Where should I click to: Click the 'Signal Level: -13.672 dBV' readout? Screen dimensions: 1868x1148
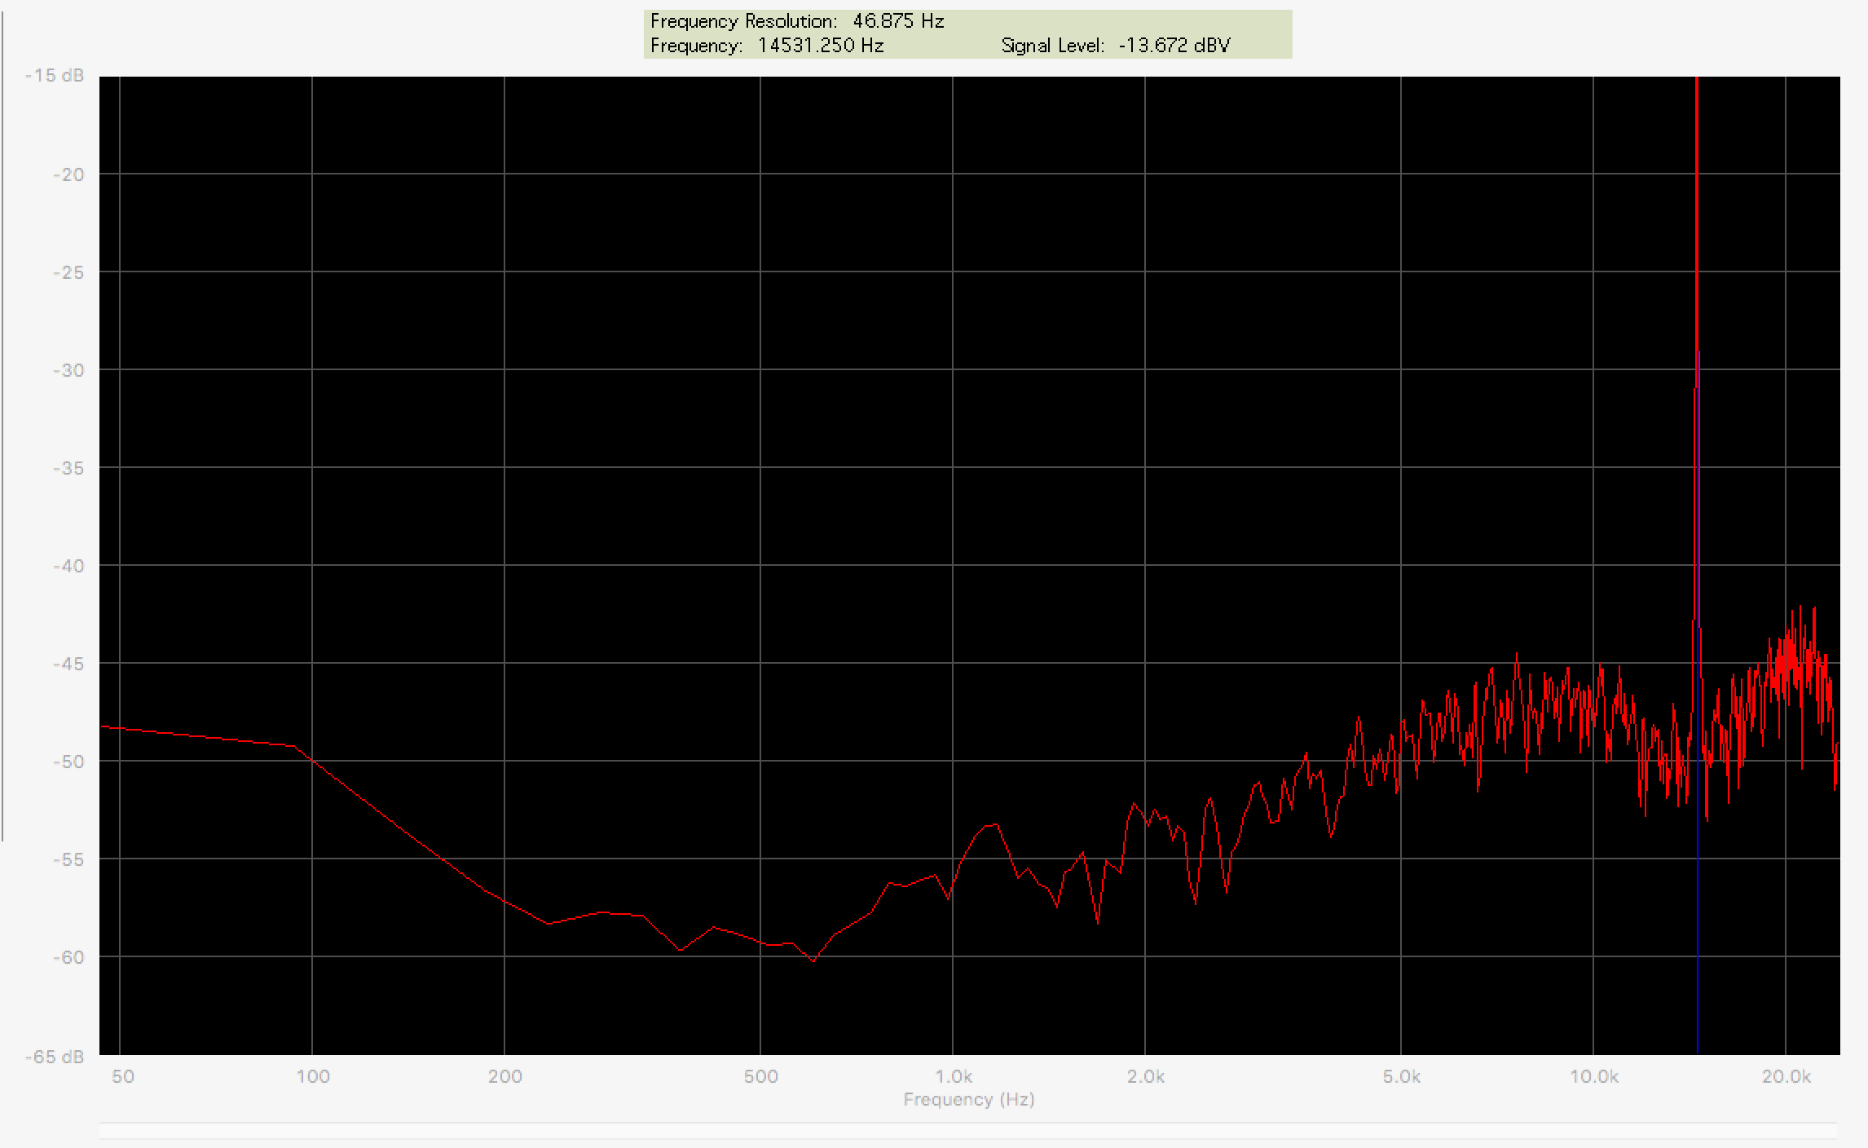(1116, 46)
